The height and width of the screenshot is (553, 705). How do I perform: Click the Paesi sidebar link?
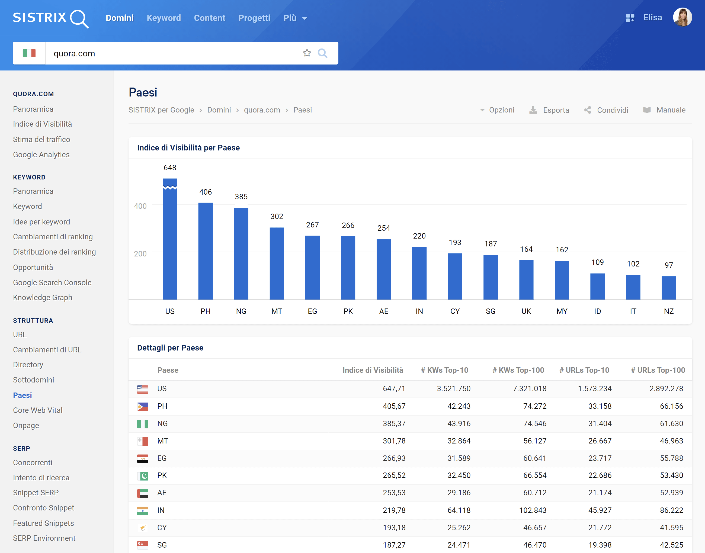(x=22, y=395)
